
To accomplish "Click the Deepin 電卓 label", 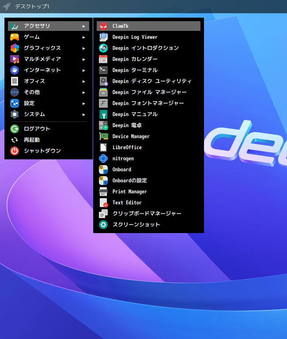I will click(x=127, y=125).
